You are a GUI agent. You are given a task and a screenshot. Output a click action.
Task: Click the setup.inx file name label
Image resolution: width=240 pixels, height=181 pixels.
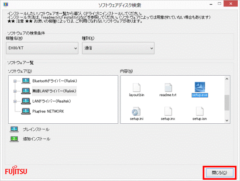[x=168, y=119]
